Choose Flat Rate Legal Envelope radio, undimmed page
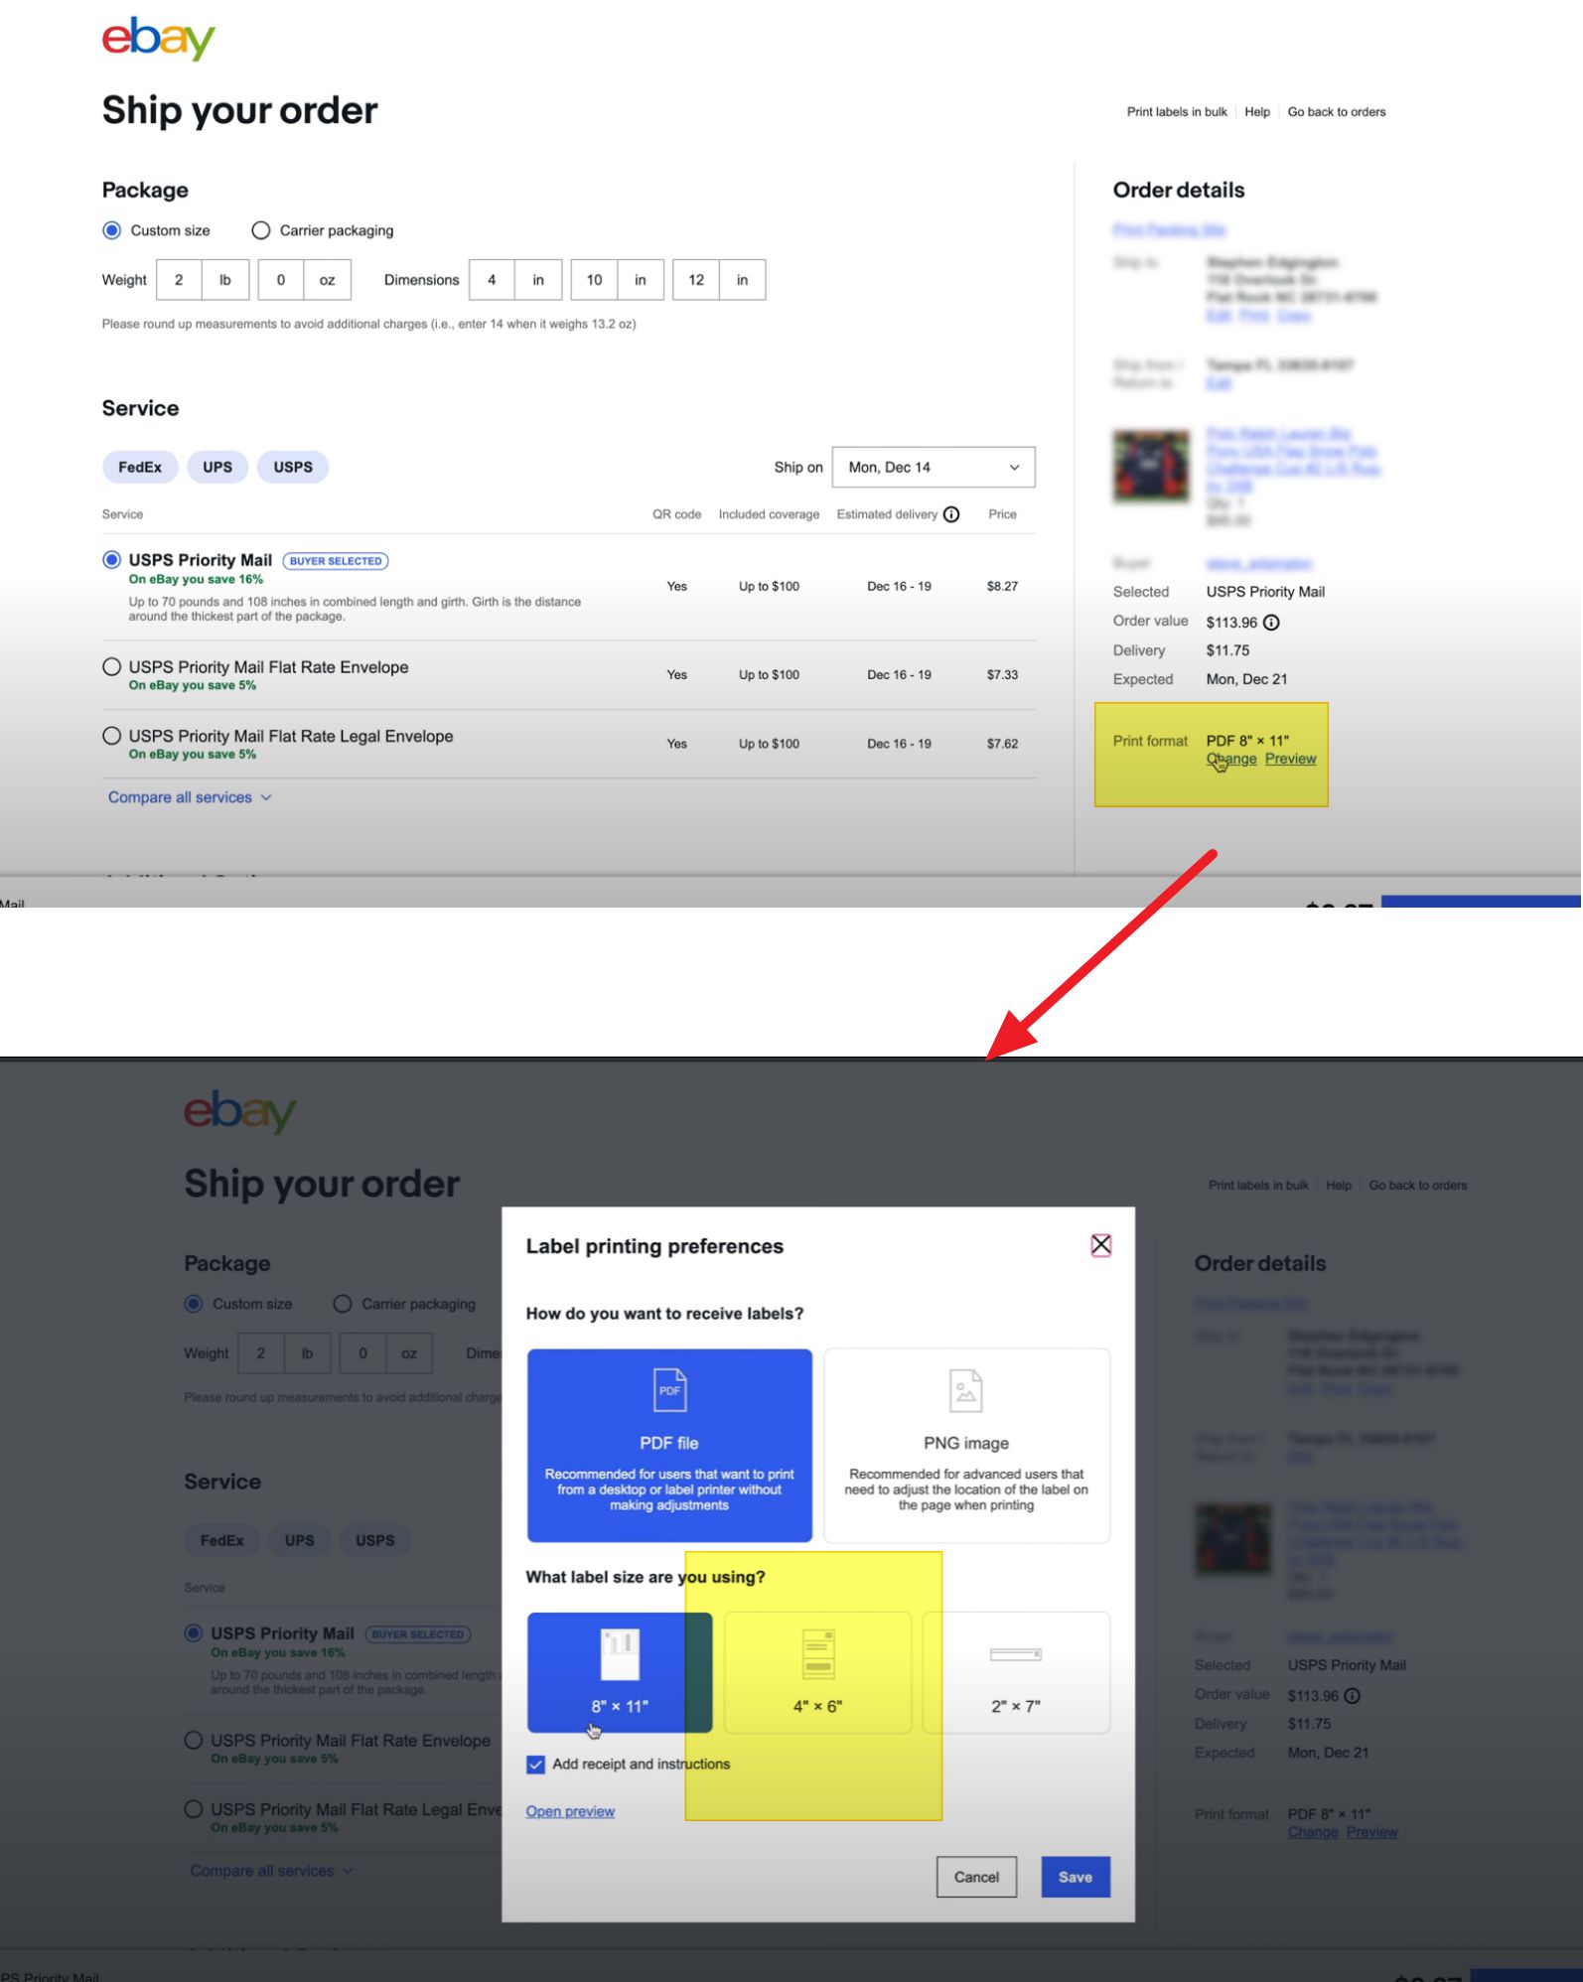This screenshot has height=1982, width=1583. (112, 736)
